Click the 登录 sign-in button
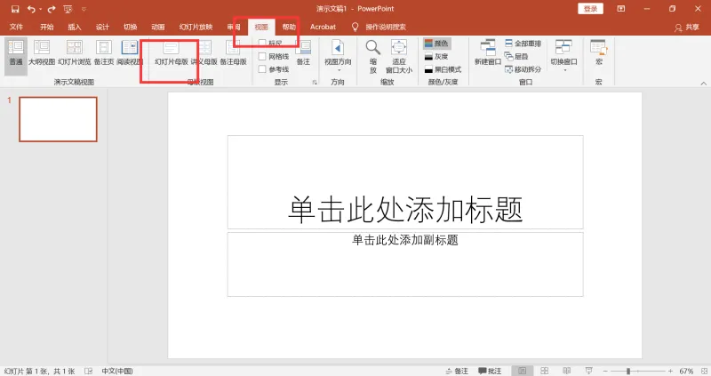This screenshot has width=711, height=376. tap(590, 9)
